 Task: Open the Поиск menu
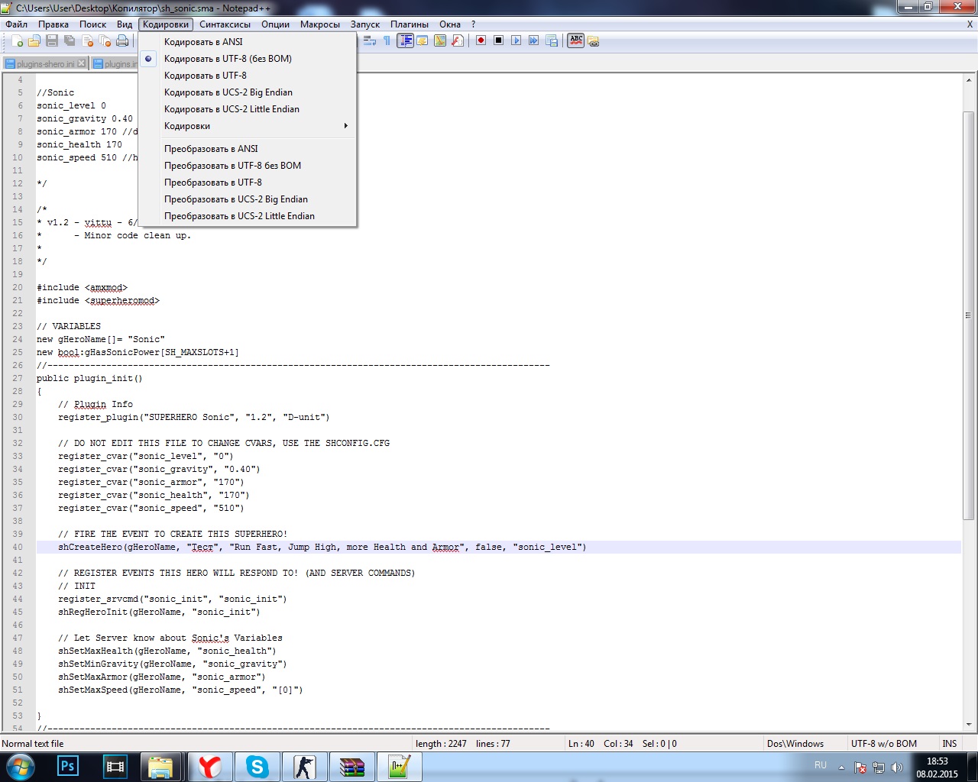(x=93, y=24)
